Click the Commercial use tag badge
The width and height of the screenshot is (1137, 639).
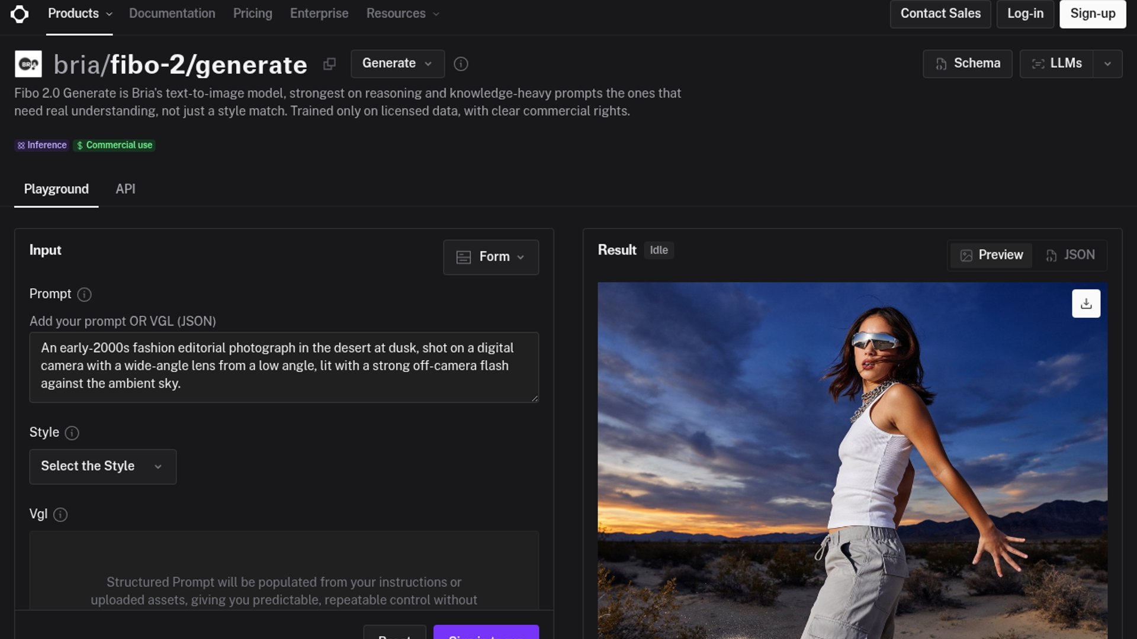tap(114, 146)
